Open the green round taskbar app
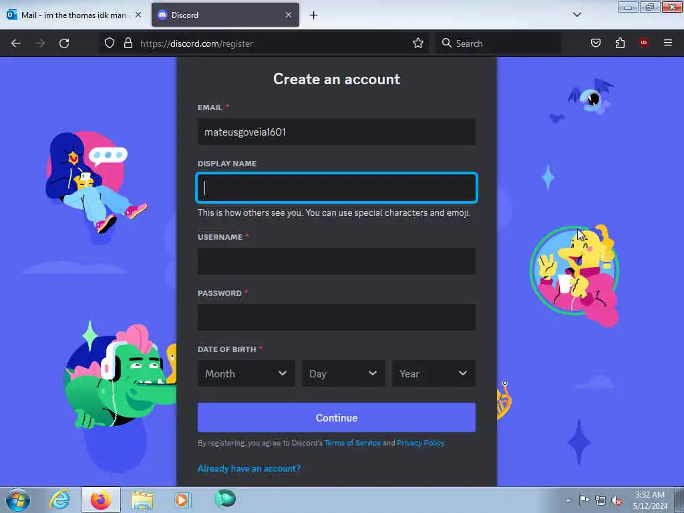Screen dimensions: 684x513 pyautogui.click(x=225, y=499)
